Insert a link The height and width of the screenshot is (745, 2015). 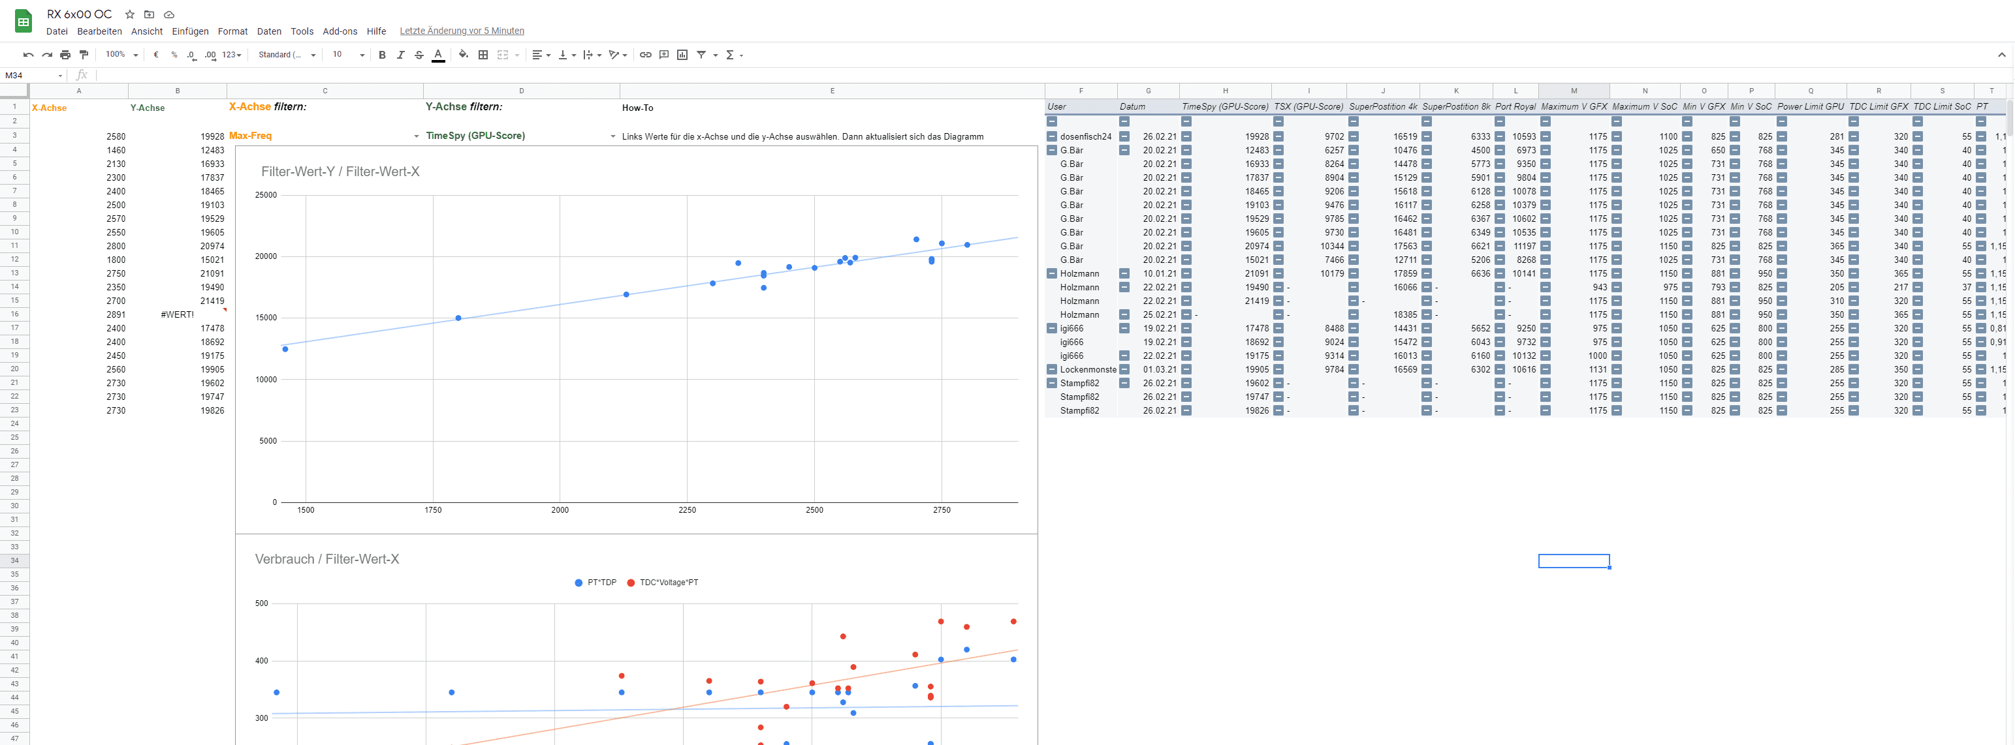click(645, 55)
